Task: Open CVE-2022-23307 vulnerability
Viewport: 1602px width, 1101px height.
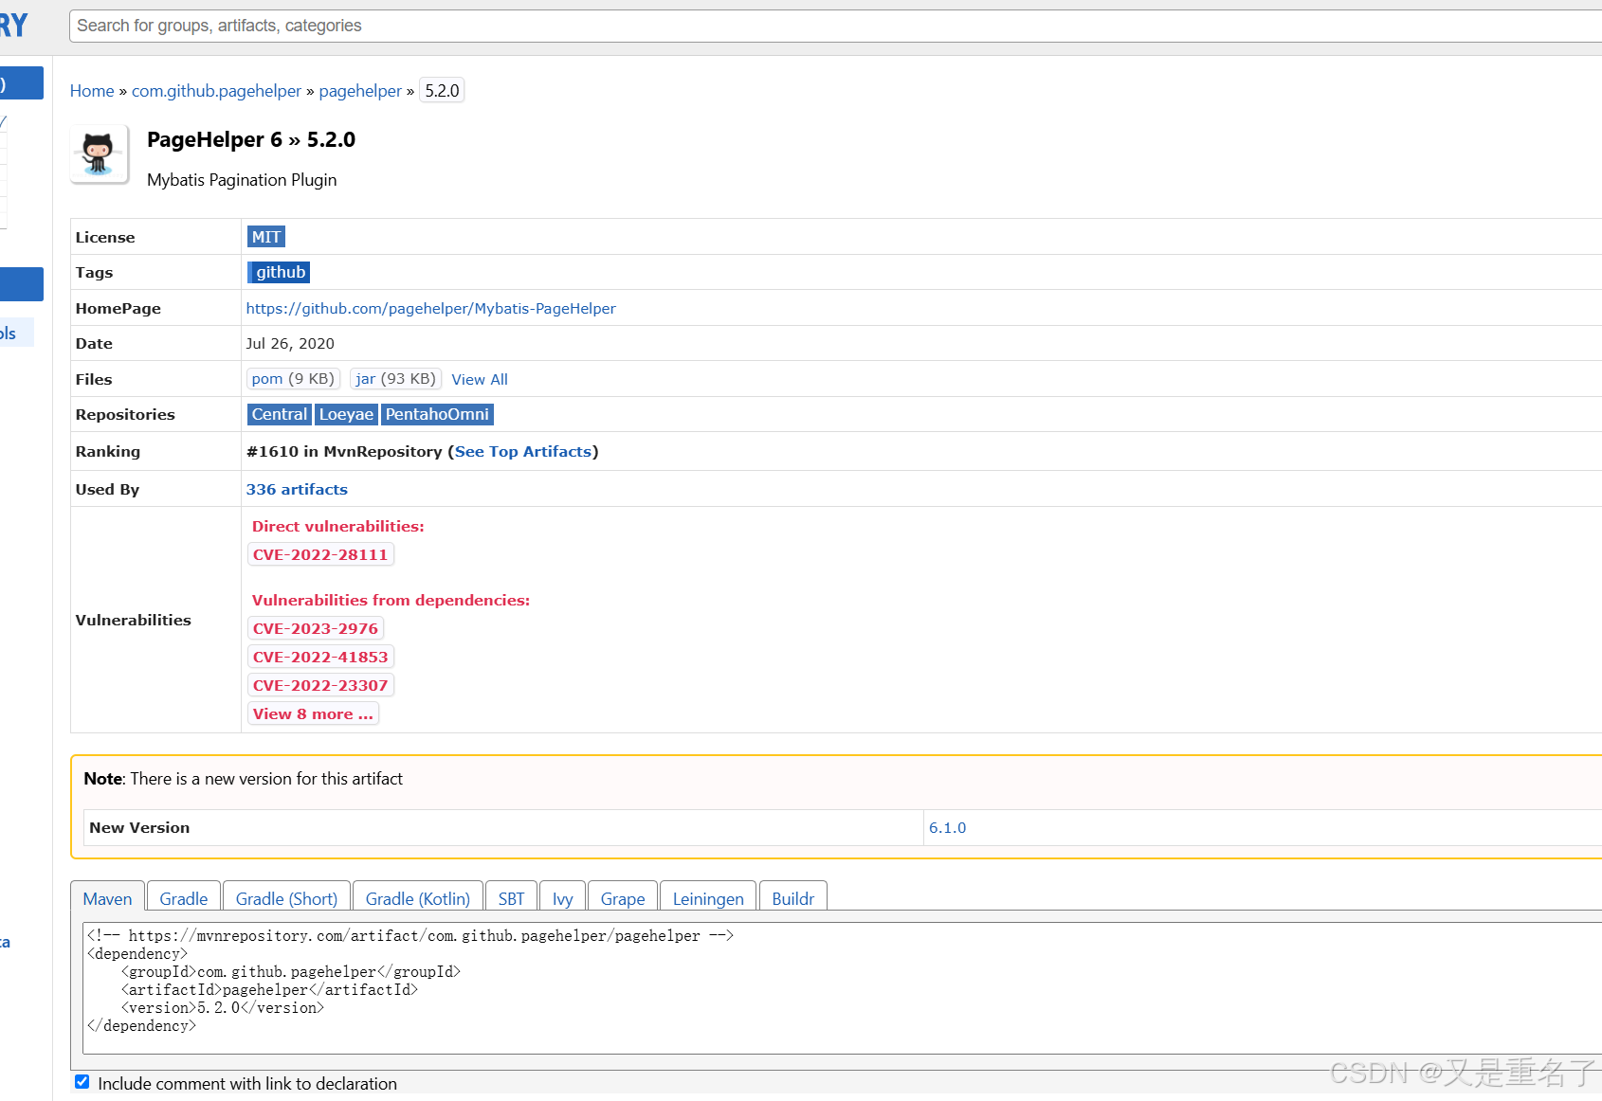Action: point(320,685)
